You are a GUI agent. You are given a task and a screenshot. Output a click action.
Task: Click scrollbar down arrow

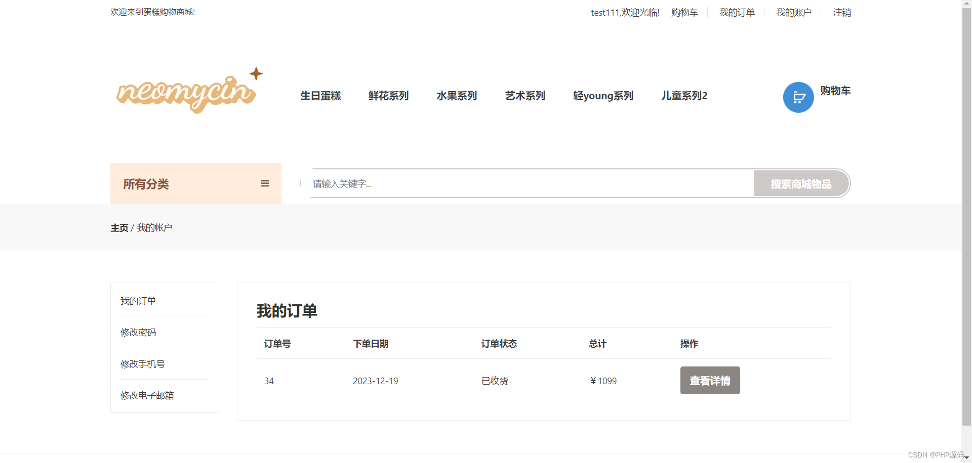[x=967, y=458]
